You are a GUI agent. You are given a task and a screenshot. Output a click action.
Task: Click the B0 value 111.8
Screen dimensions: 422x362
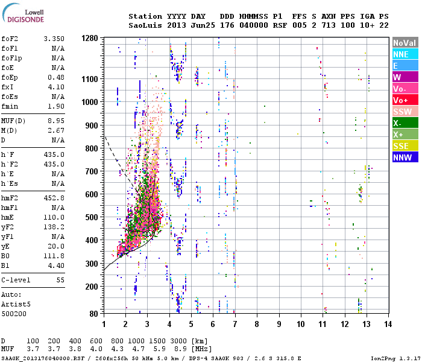pyautogui.click(x=54, y=256)
